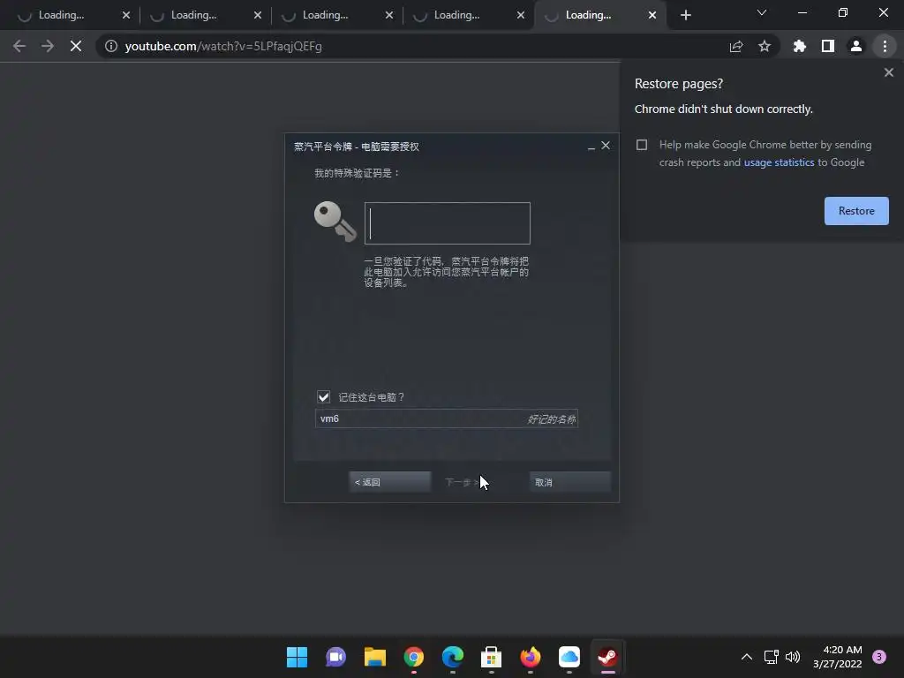Screen dimensions: 904x678
Task: Dismiss the Restore pages popup
Action: coord(888,72)
